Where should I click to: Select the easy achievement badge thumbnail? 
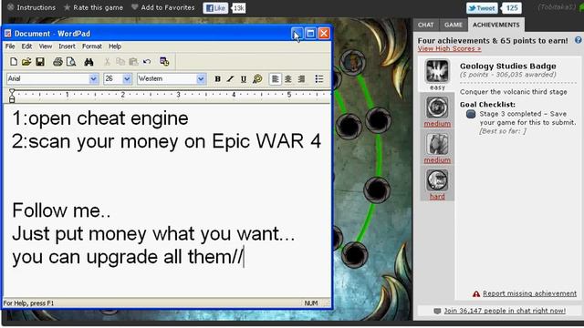(437, 71)
